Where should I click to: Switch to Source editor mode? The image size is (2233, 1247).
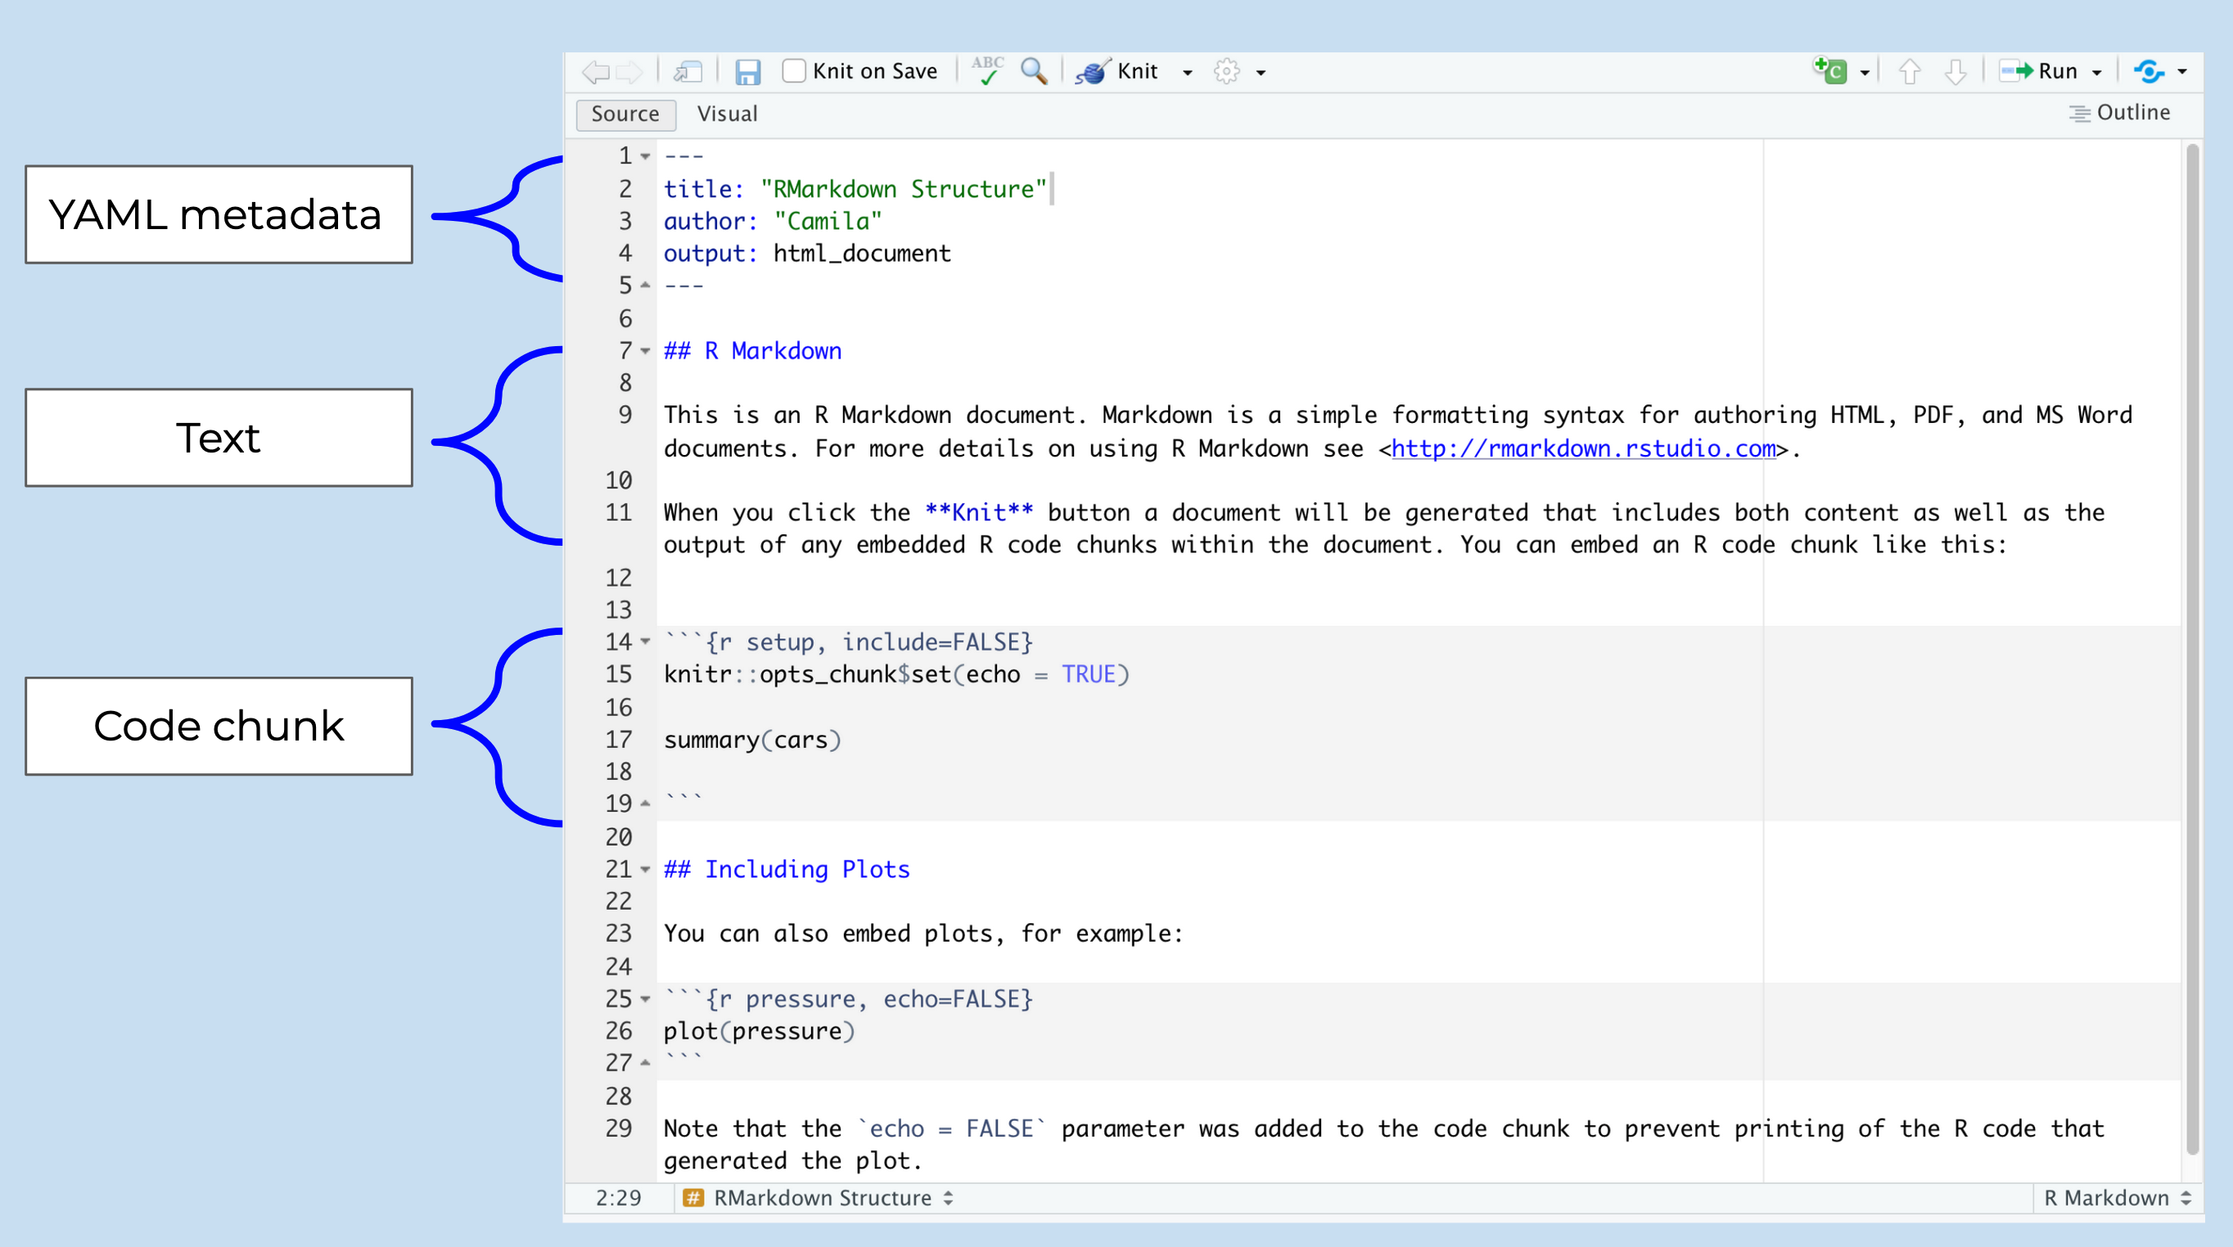[x=625, y=114]
